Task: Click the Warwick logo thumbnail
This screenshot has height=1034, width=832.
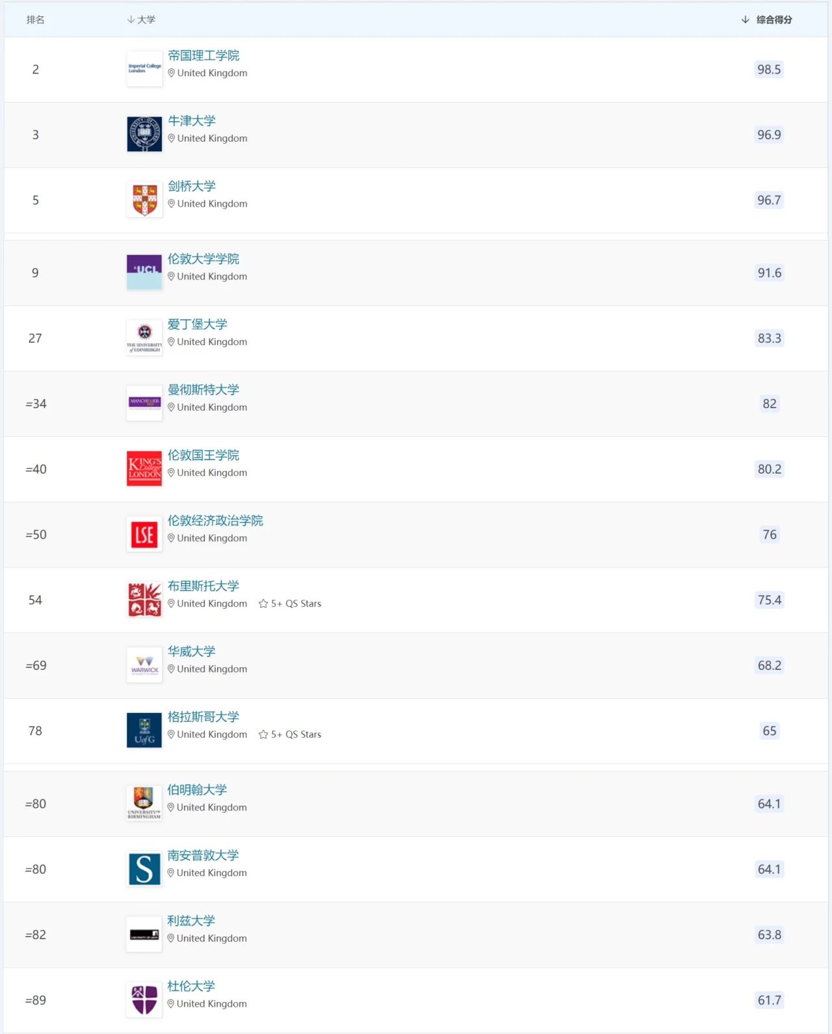Action: 144,665
